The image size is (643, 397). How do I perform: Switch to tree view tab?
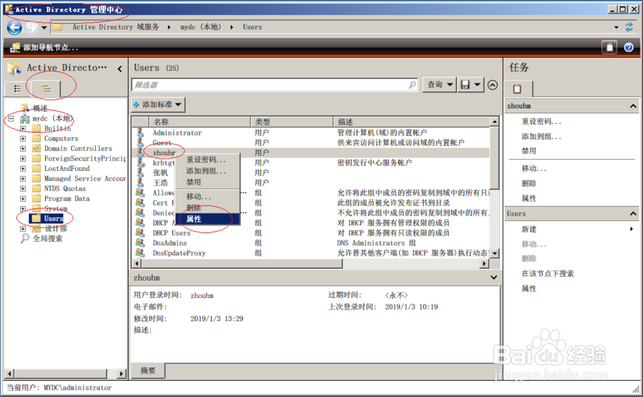point(46,89)
